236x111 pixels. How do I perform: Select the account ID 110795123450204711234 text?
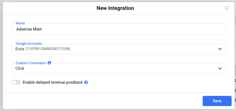(x=48, y=49)
